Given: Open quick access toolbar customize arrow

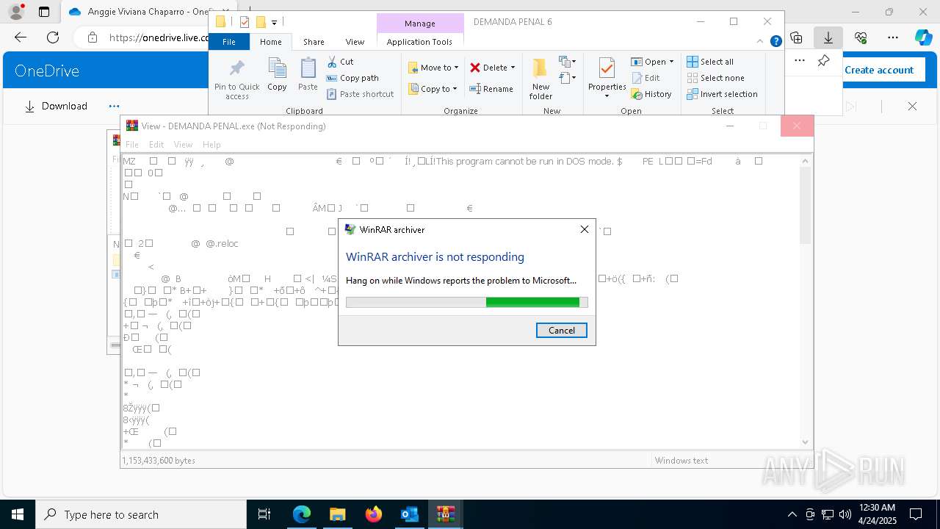Looking at the screenshot, I should (274, 22).
